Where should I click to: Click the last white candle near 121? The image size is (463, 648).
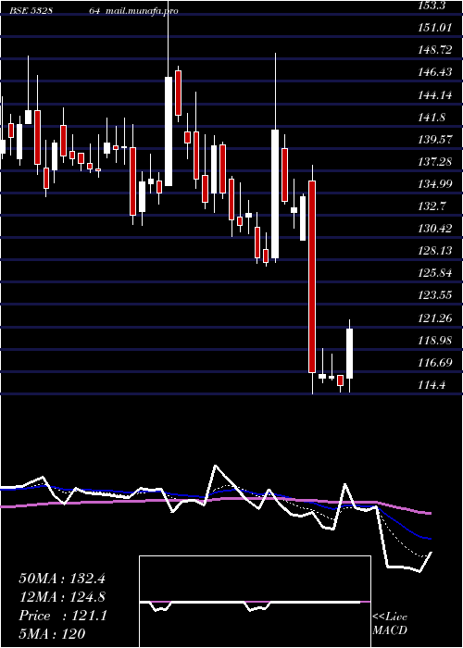[350, 354]
